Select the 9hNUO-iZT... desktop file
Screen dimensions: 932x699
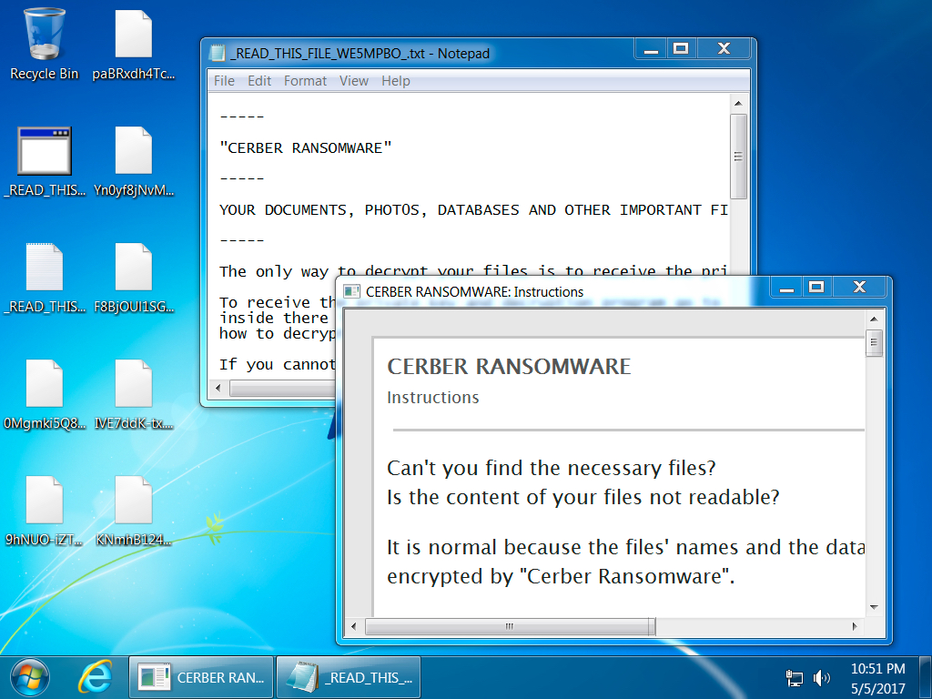45,512
